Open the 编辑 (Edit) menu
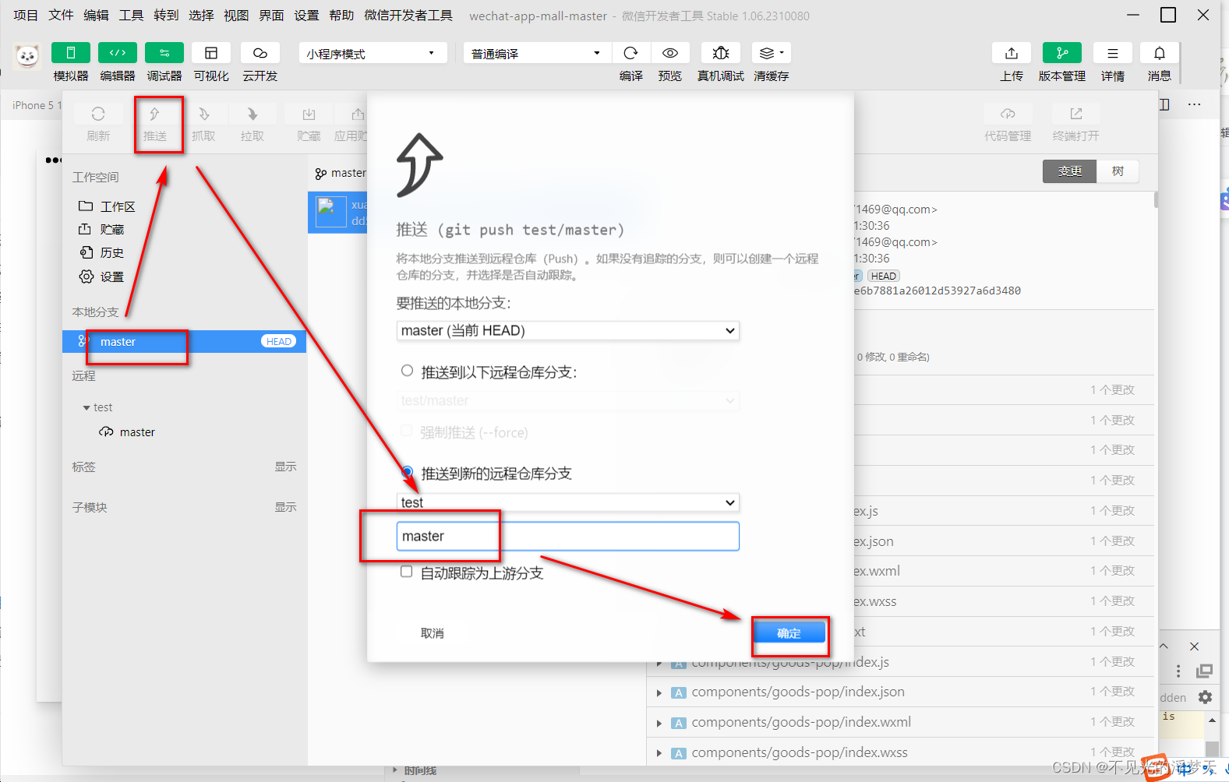 point(96,15)
